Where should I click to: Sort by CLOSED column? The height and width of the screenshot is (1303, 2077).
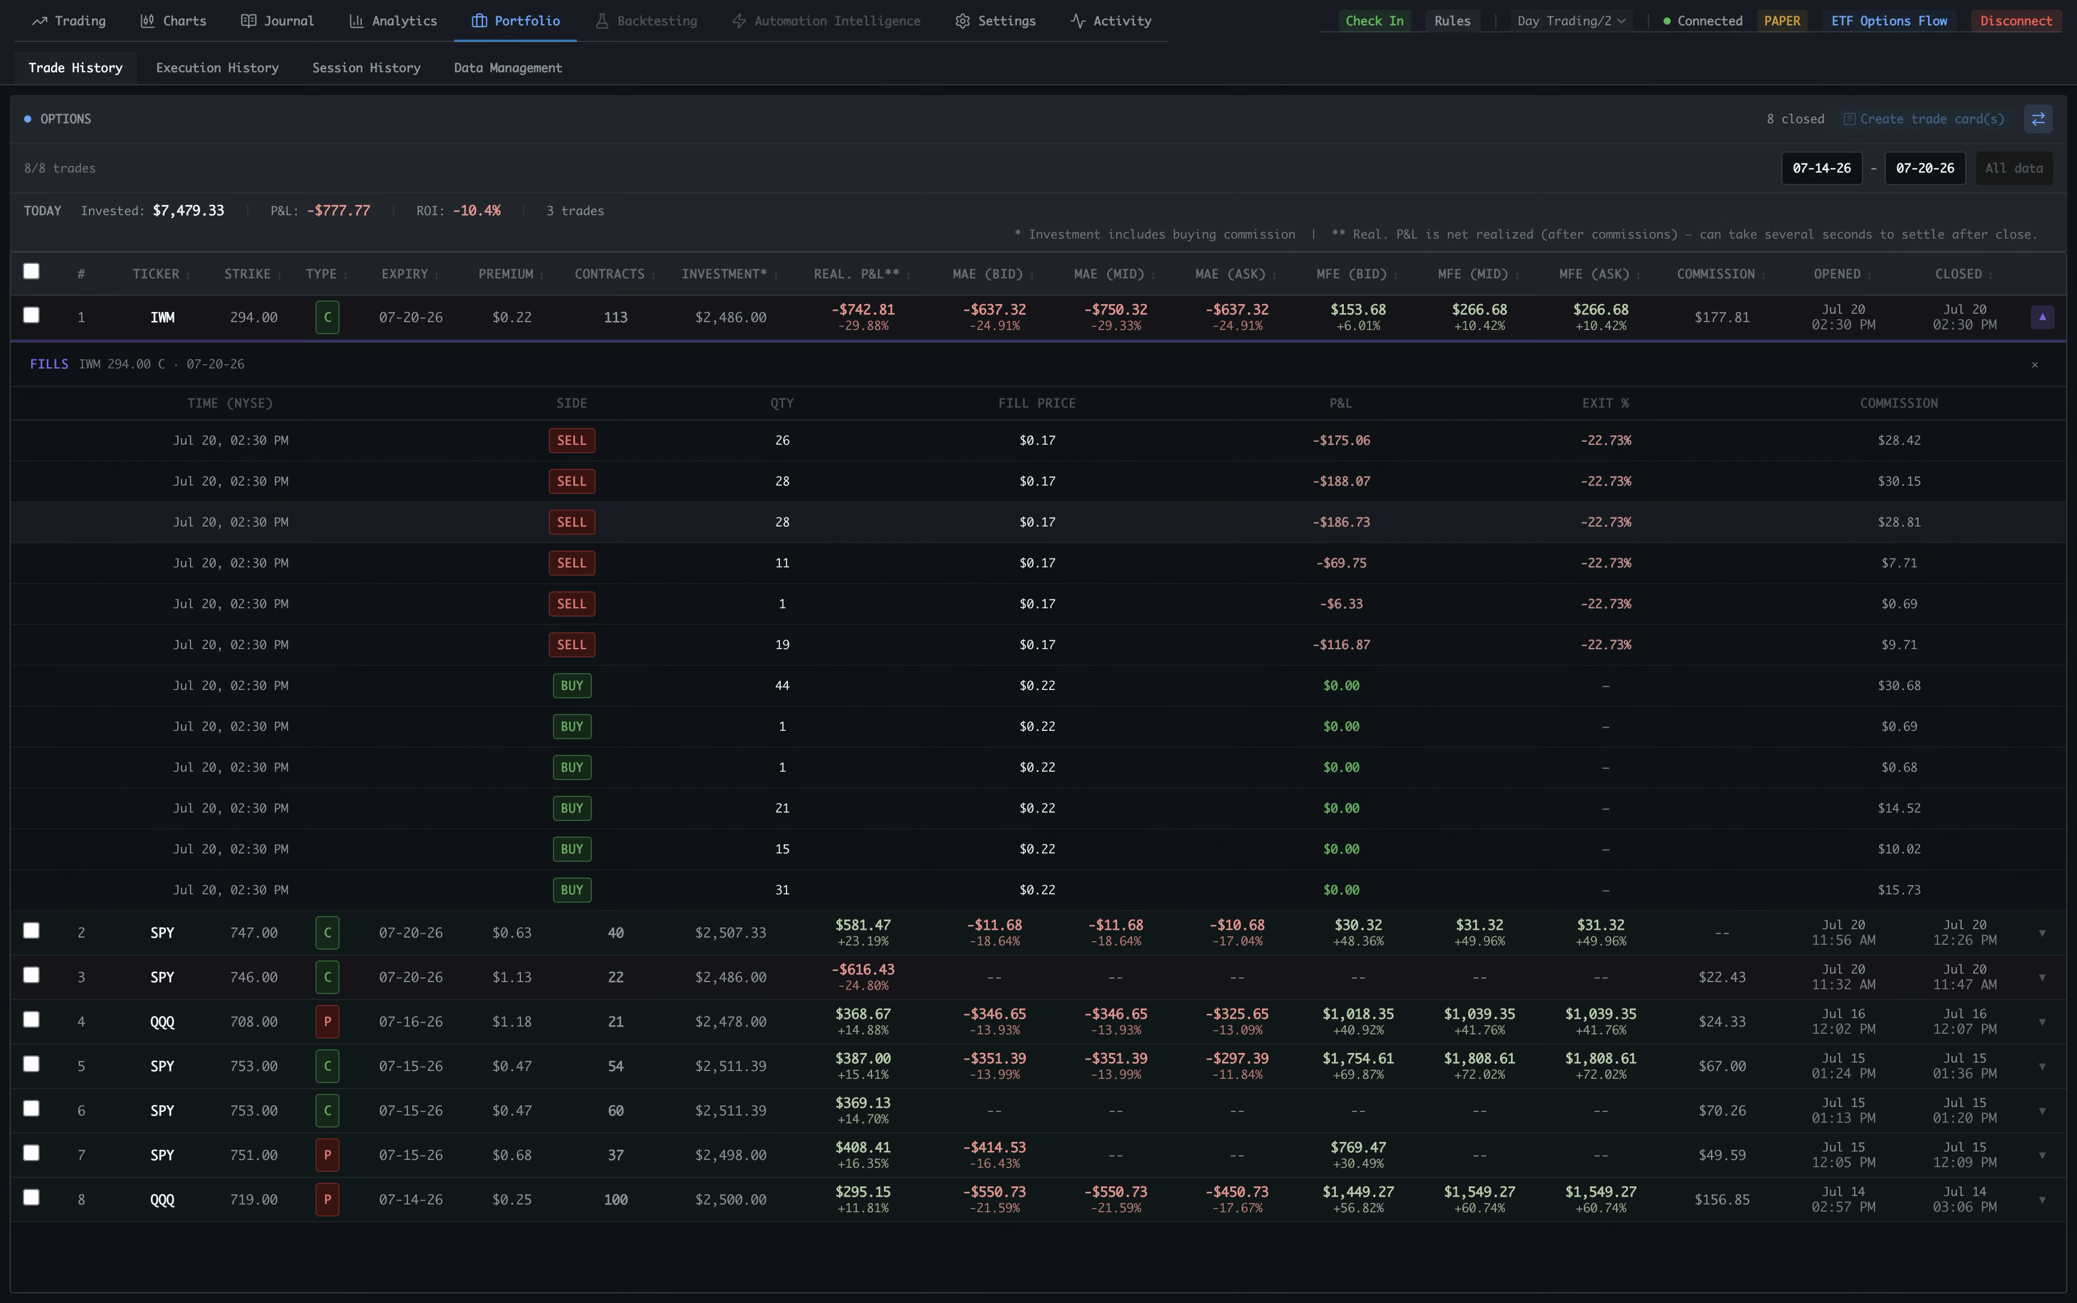[x=1964, y=274]
